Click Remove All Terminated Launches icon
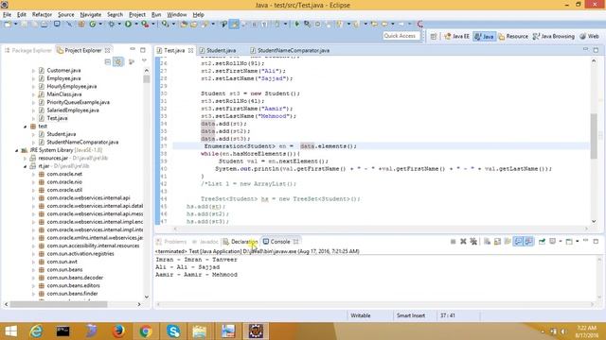The height and width of the screenshot is (340, 606). 473,242
